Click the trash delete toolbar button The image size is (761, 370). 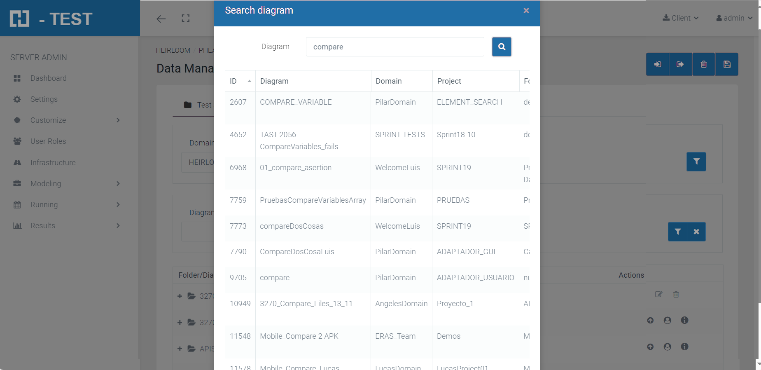point(704,64)
